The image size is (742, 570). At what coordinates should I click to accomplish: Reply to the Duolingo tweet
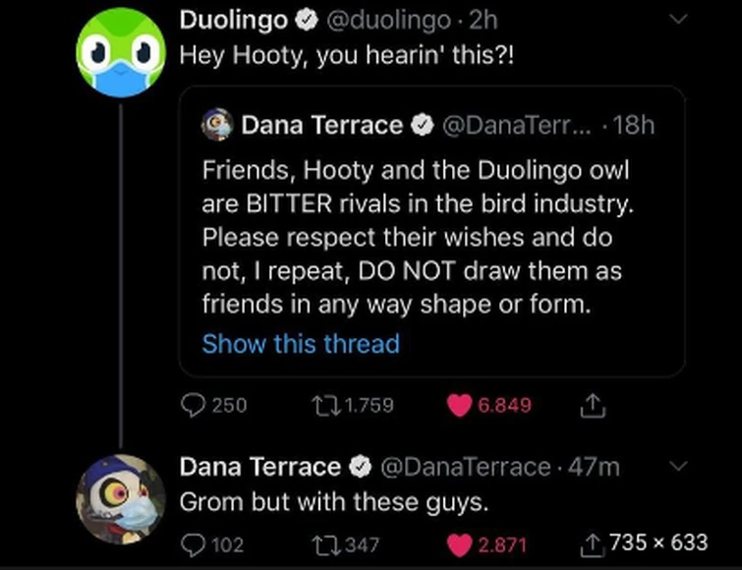point(195,405)
